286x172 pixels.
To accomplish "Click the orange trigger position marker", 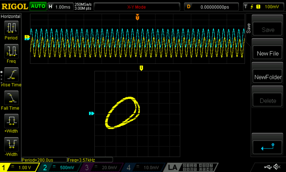I will [x=137, y=17].
